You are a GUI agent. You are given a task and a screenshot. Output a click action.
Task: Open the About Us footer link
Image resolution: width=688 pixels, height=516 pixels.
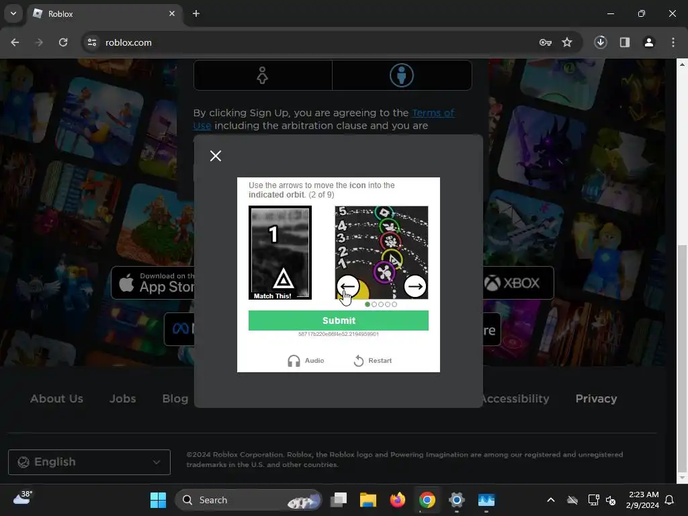pos(56,398)
